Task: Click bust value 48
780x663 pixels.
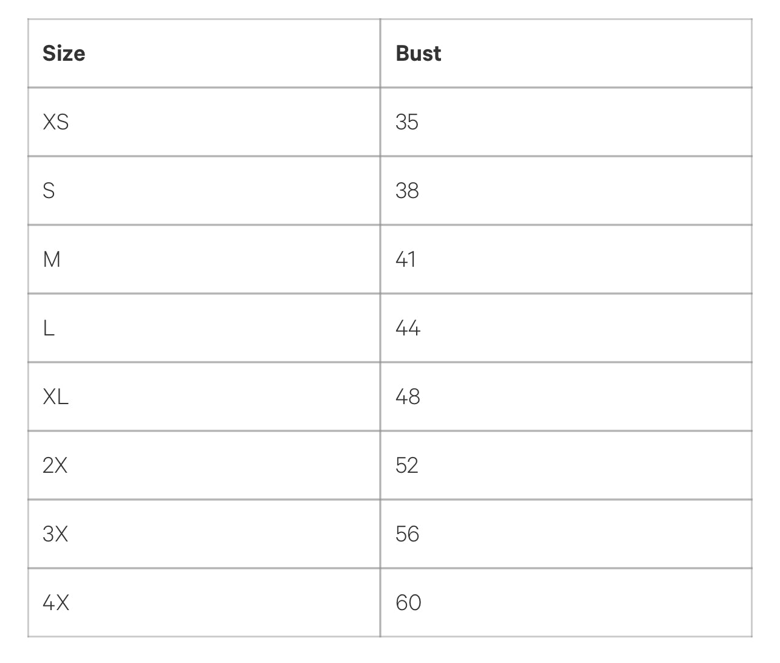Action: 408,397
